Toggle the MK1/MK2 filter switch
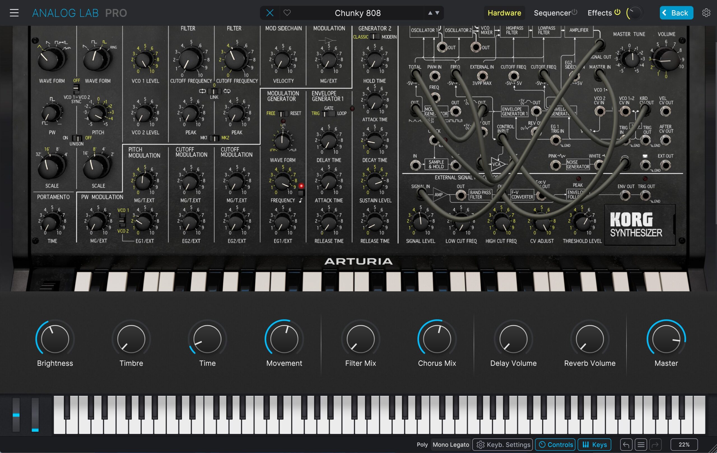 coord(214,138)
